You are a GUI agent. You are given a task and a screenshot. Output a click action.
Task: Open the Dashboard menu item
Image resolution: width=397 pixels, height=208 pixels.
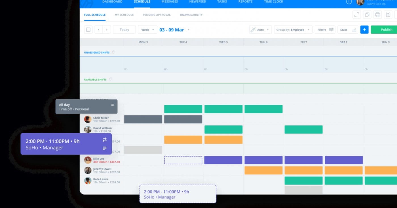tap(112, 2)
